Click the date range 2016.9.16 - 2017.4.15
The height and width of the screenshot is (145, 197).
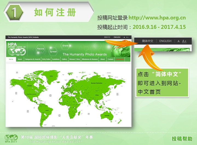coord(159,27)
